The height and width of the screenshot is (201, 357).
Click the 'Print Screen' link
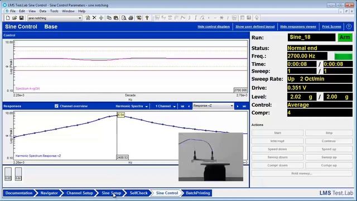point(331,27)
